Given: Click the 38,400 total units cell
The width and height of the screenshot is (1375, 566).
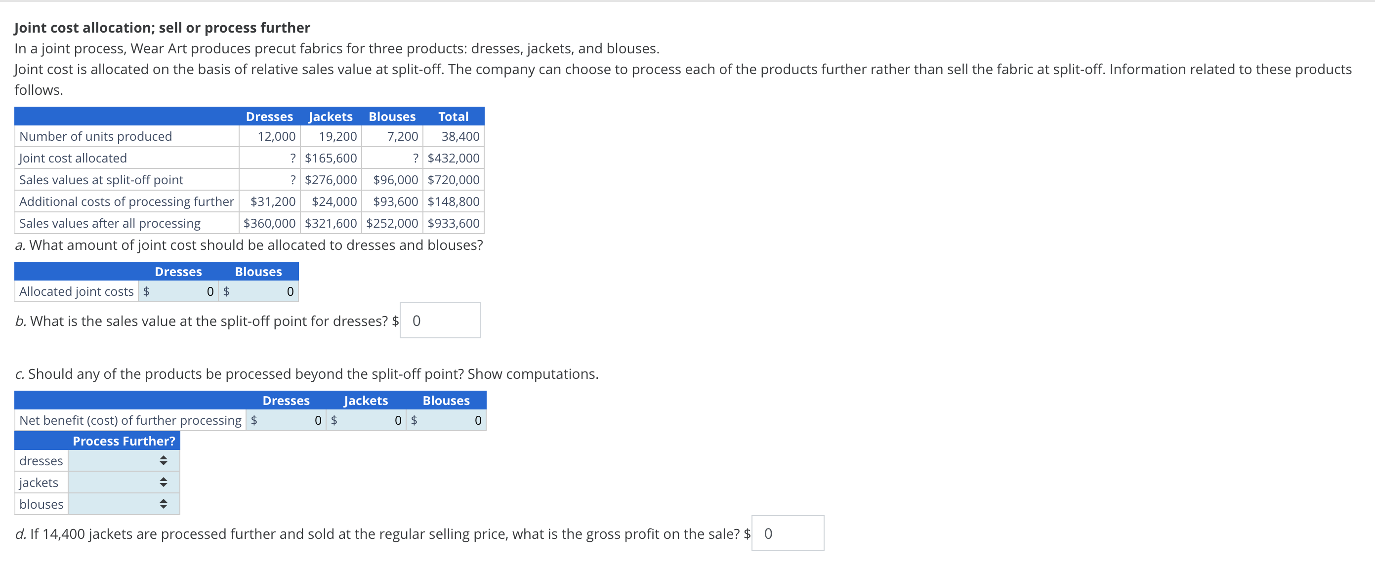Looking at the screenshot, I should (x=460, y=136).
